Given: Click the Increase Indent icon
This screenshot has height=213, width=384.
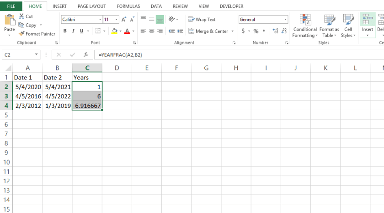Looking at the screenshot, I should click(180, 31).
